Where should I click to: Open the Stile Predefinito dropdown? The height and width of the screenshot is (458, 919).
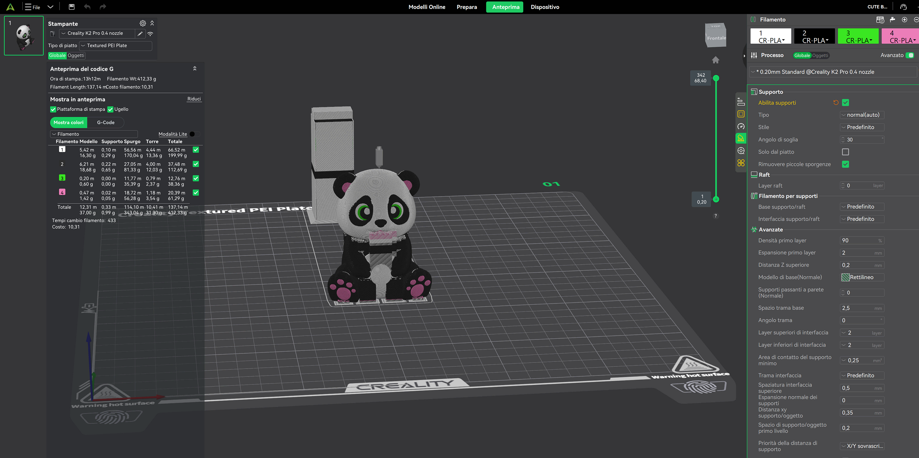click(x=862, y=127)
